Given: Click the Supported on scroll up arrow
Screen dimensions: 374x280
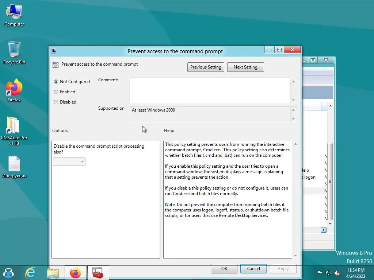Looking at the screenshot, I should point(293,110).
